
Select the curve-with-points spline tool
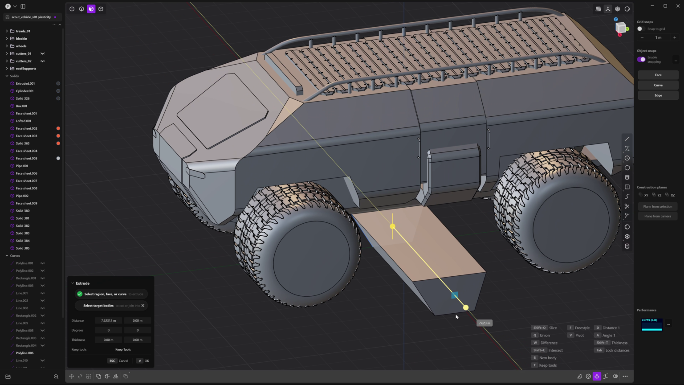pyautogui.click(x=627, y=148)
